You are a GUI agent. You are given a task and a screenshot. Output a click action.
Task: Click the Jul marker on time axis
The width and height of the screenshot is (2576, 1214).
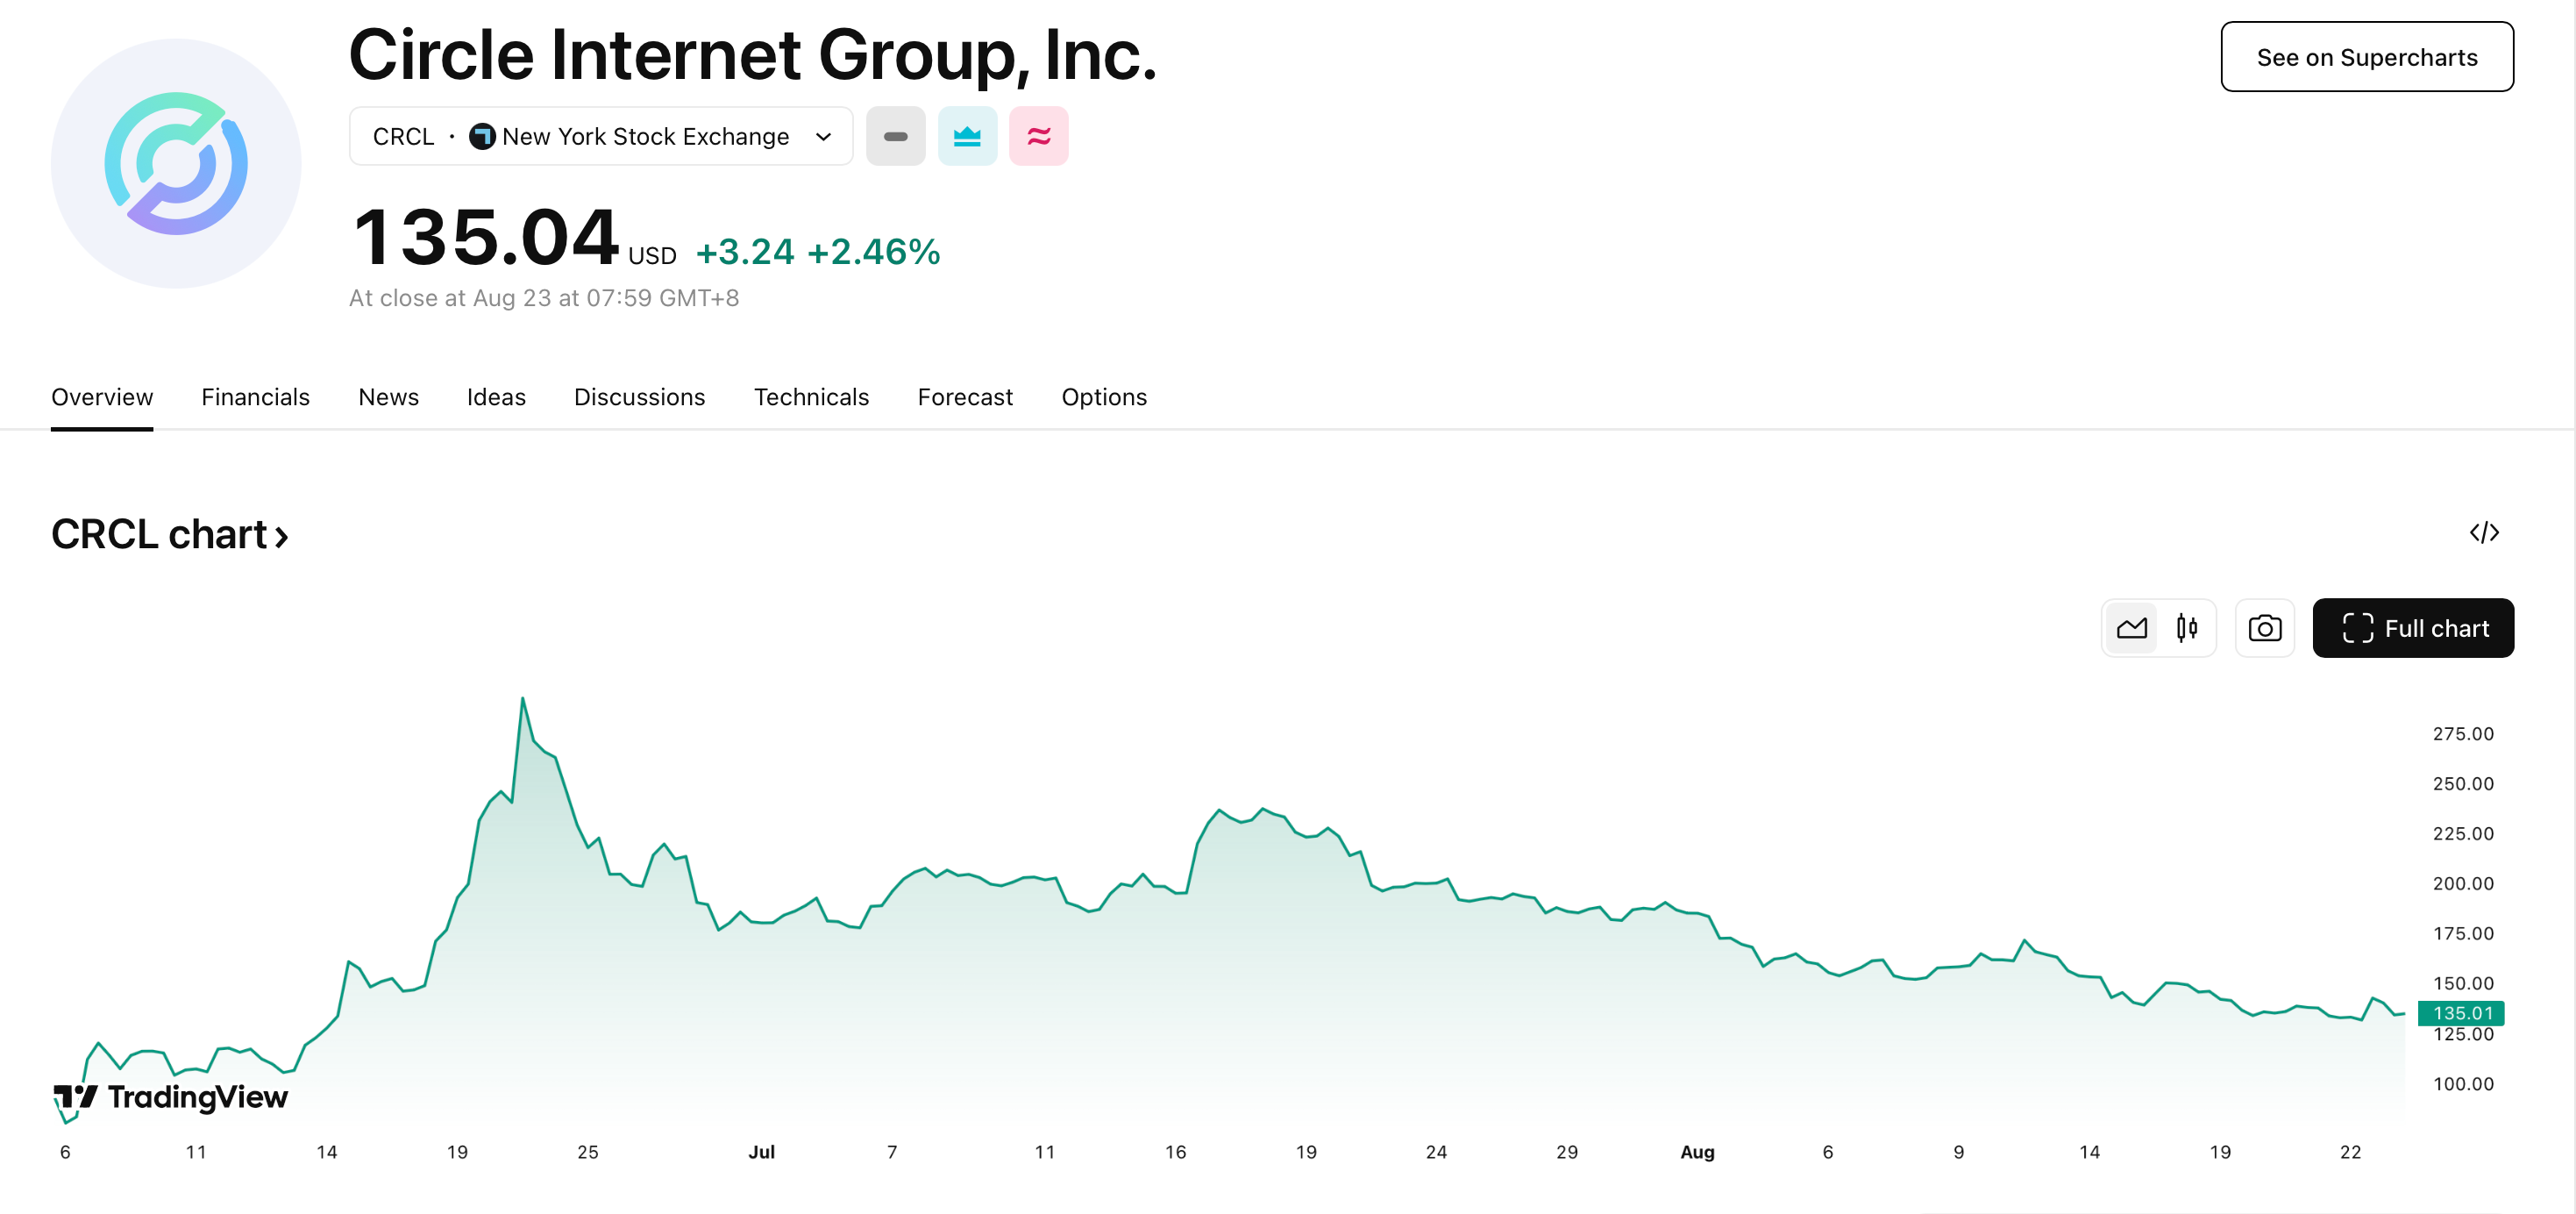[x=761, y=1152]
